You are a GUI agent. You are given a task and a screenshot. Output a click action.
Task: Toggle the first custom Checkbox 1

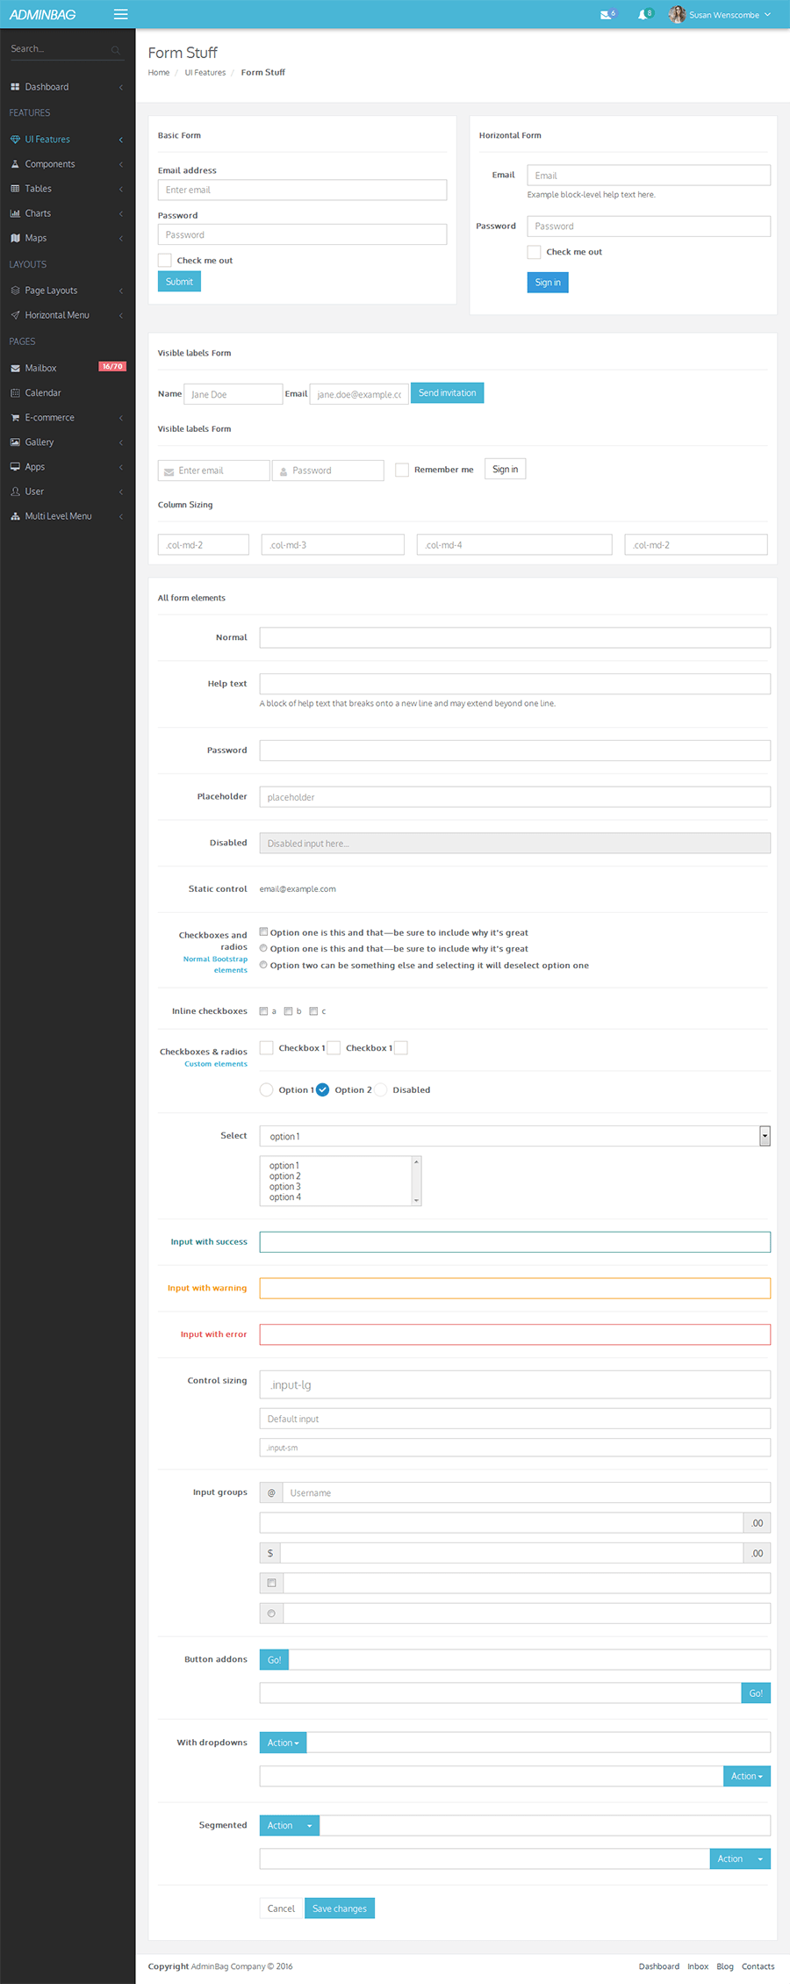coord(267,1048)
